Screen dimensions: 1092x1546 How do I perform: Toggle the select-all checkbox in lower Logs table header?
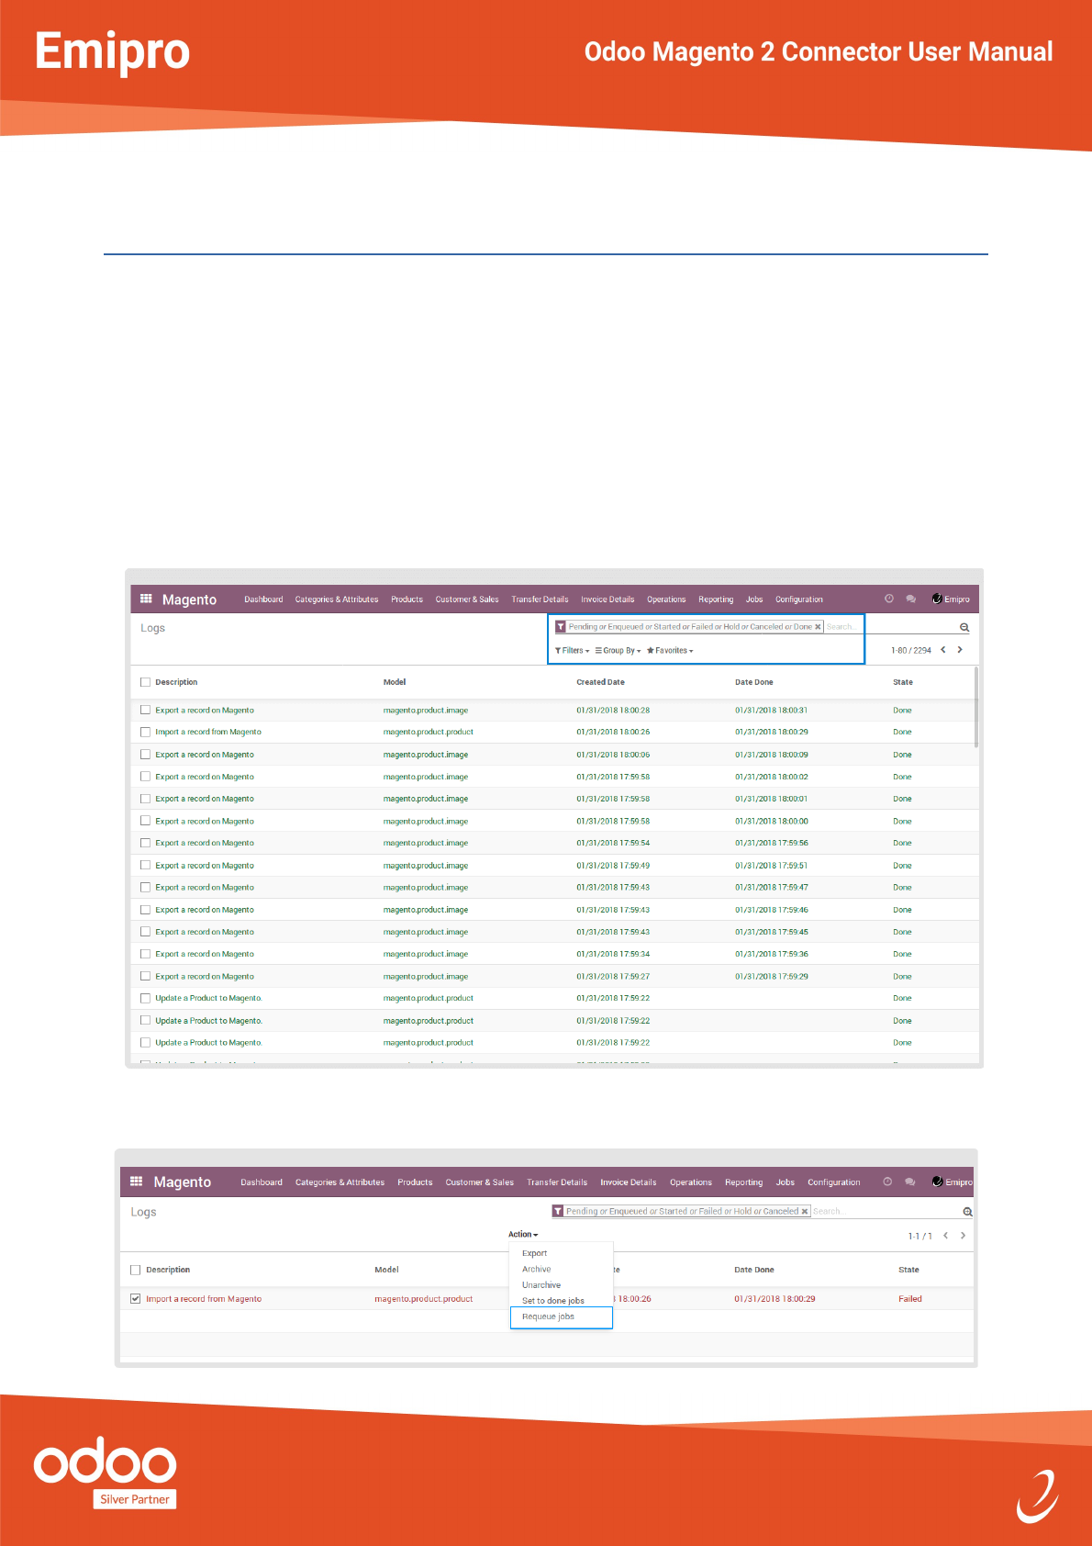coord(136,1270)
